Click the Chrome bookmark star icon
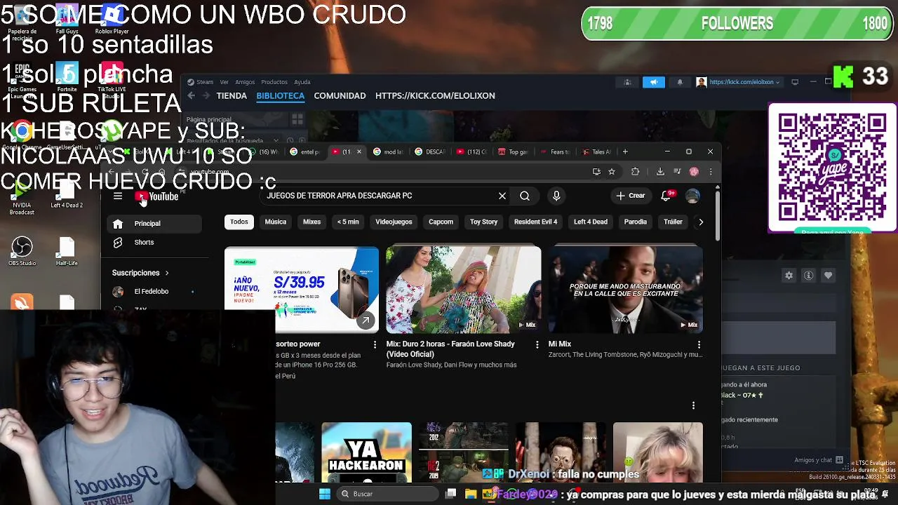This screenshot has height=505, width=898. click(612, 171)
